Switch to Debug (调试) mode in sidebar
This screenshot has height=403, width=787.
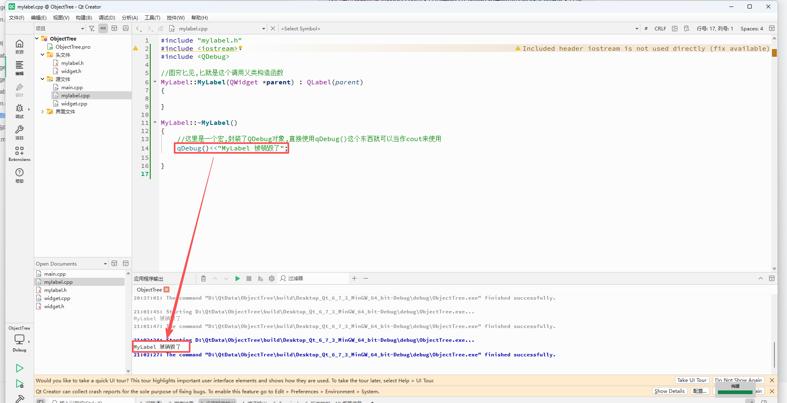pyautogui.click(x=19, y=111)
